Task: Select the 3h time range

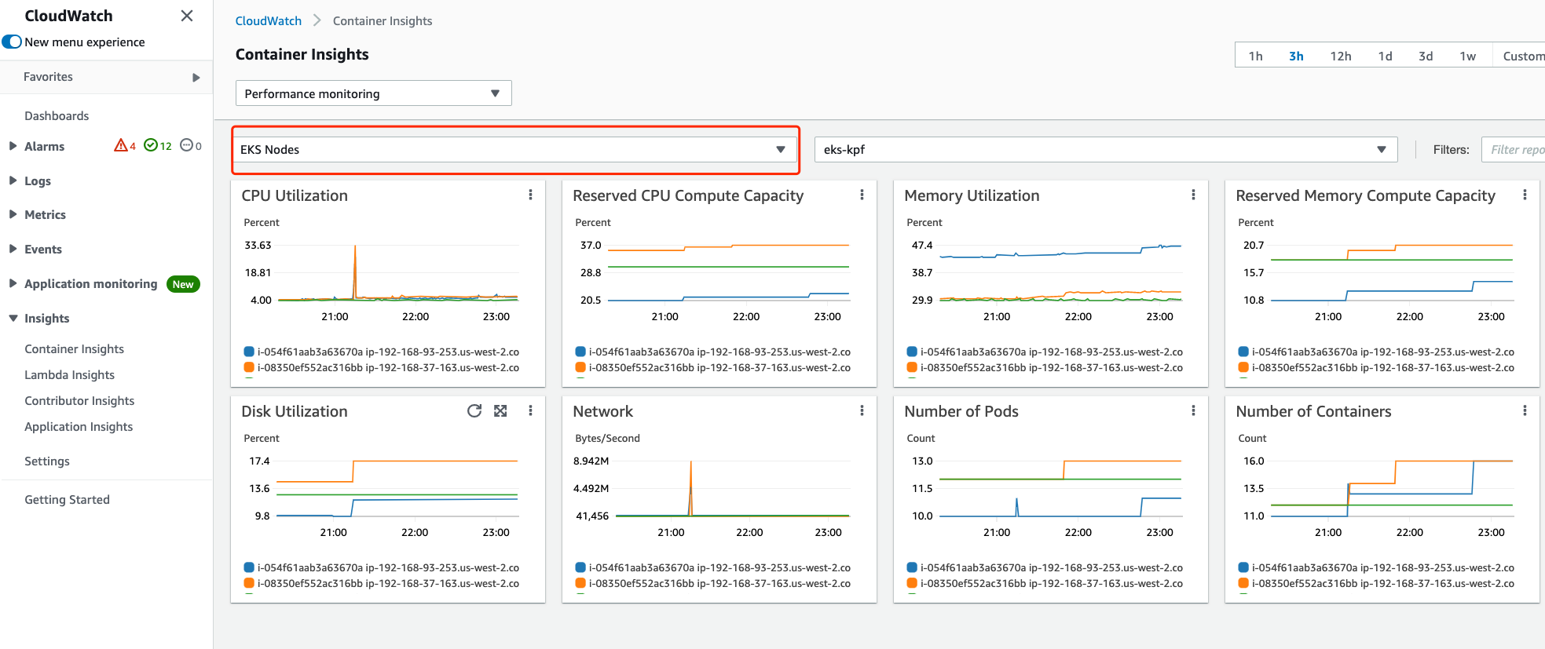Action: pyautogui.click(x=1296, y=56)
